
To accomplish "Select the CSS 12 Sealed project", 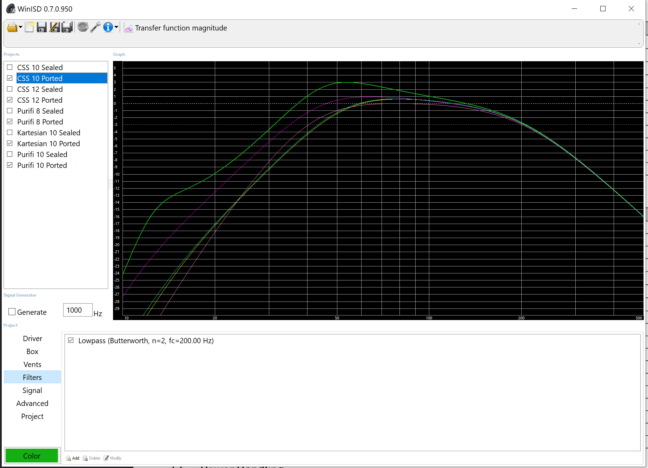I will pos(40,89).
